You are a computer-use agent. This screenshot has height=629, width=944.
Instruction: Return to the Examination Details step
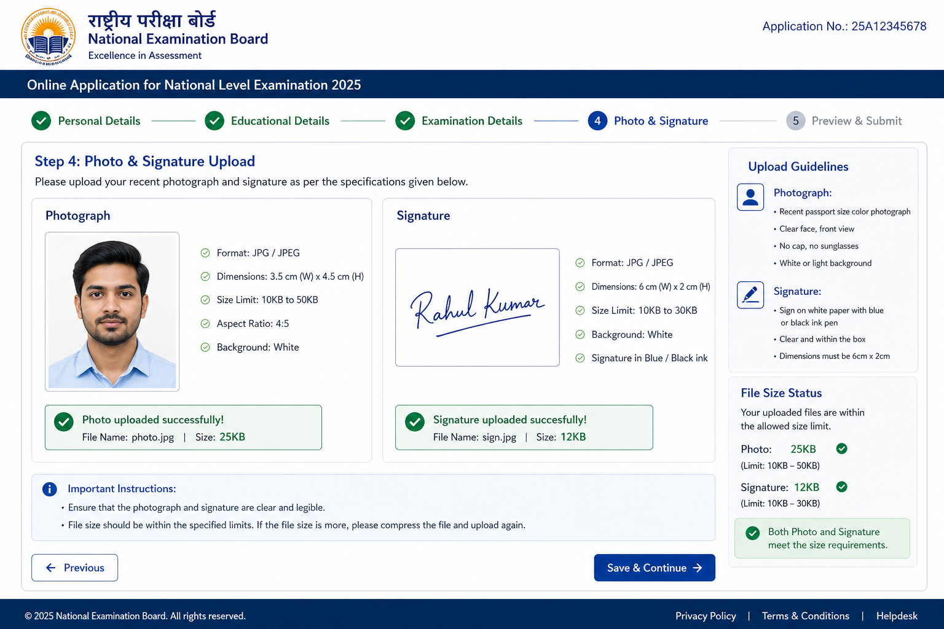pos(459,121)
